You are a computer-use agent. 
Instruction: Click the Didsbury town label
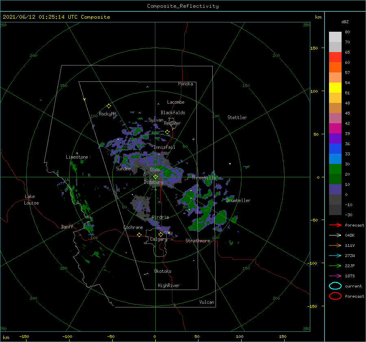(154, 182)
